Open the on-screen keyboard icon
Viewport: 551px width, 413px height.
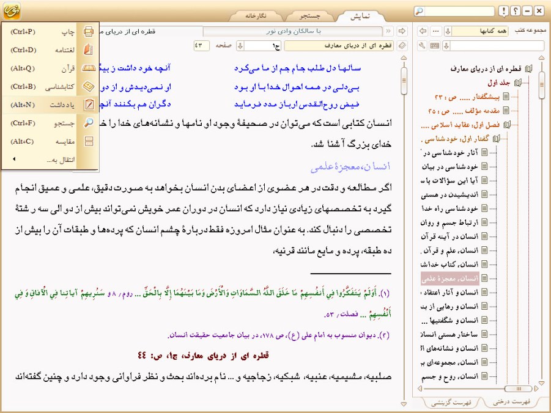435,46
